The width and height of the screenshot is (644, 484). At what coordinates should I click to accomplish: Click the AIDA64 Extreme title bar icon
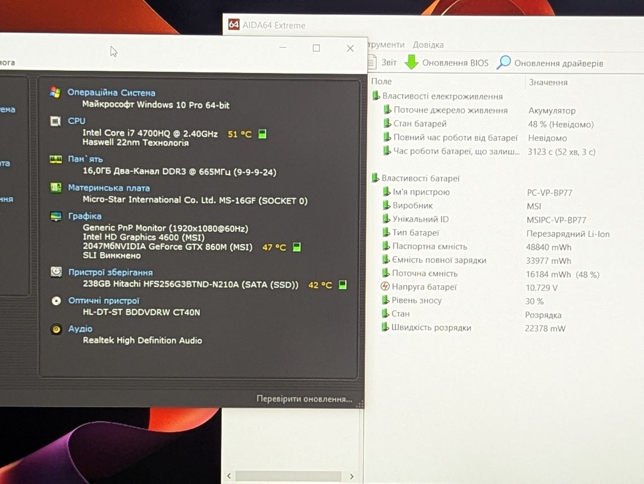[234, 24]
